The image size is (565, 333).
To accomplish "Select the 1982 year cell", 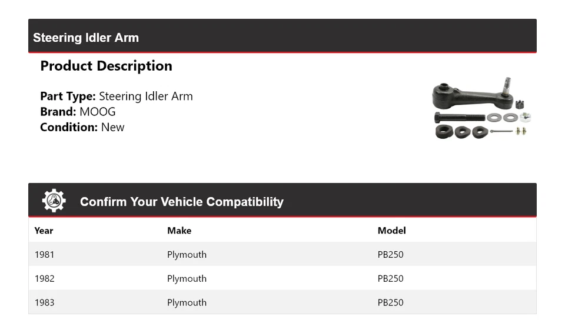I will click(44, 279).
